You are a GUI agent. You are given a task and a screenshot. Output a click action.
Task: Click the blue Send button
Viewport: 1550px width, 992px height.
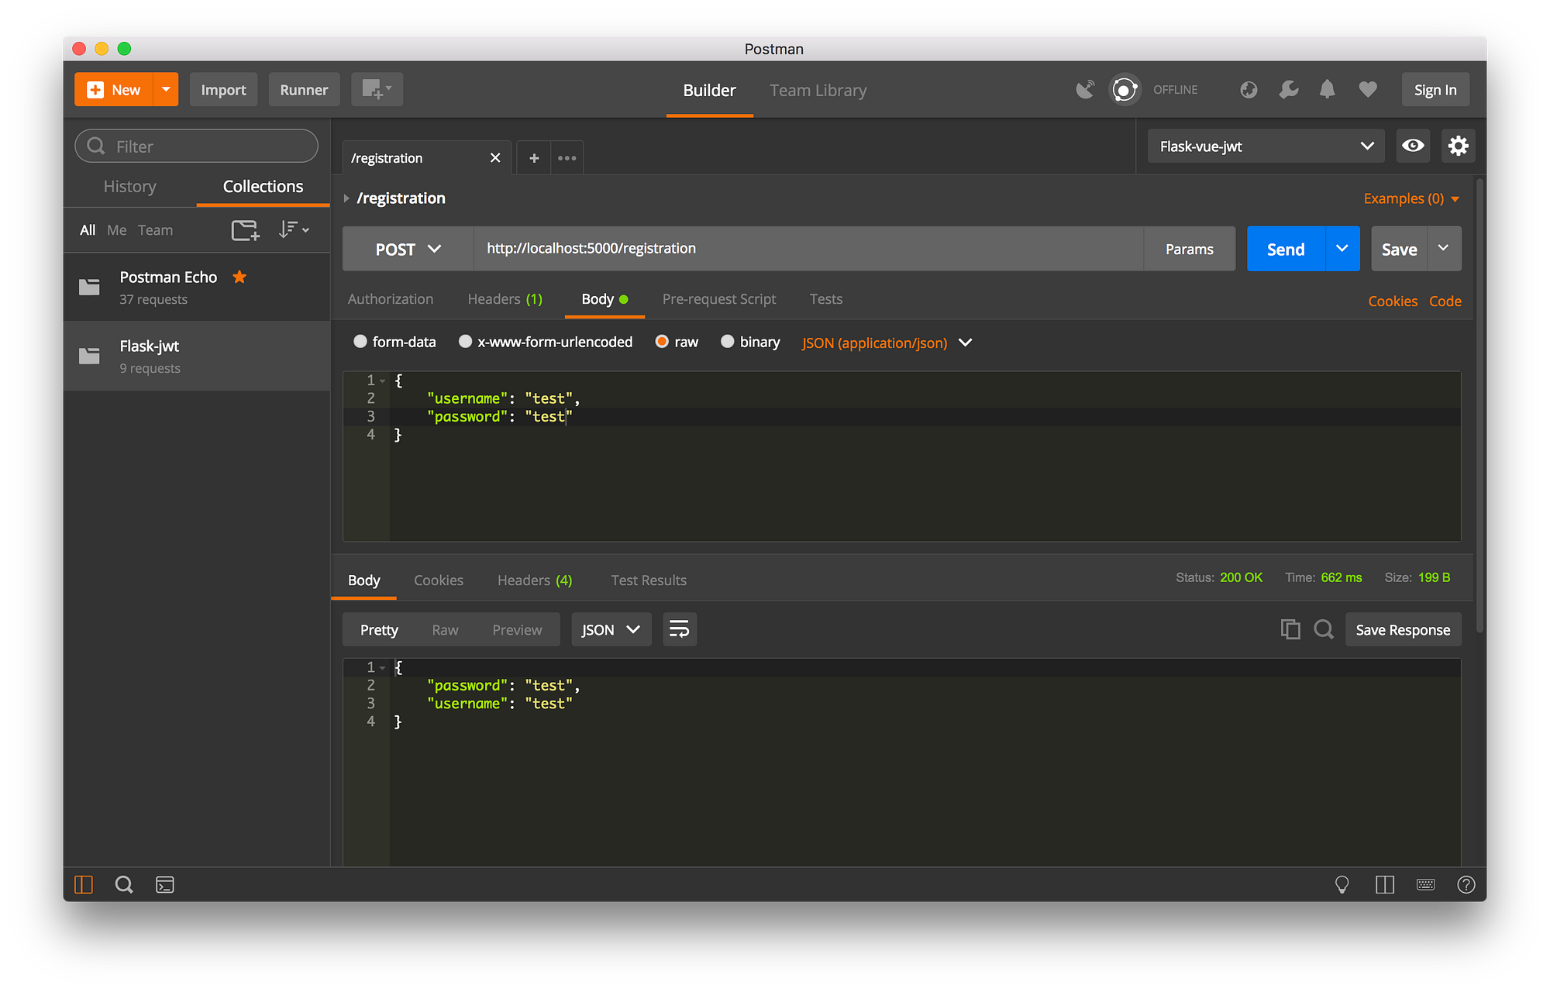tap(1286, 249)
